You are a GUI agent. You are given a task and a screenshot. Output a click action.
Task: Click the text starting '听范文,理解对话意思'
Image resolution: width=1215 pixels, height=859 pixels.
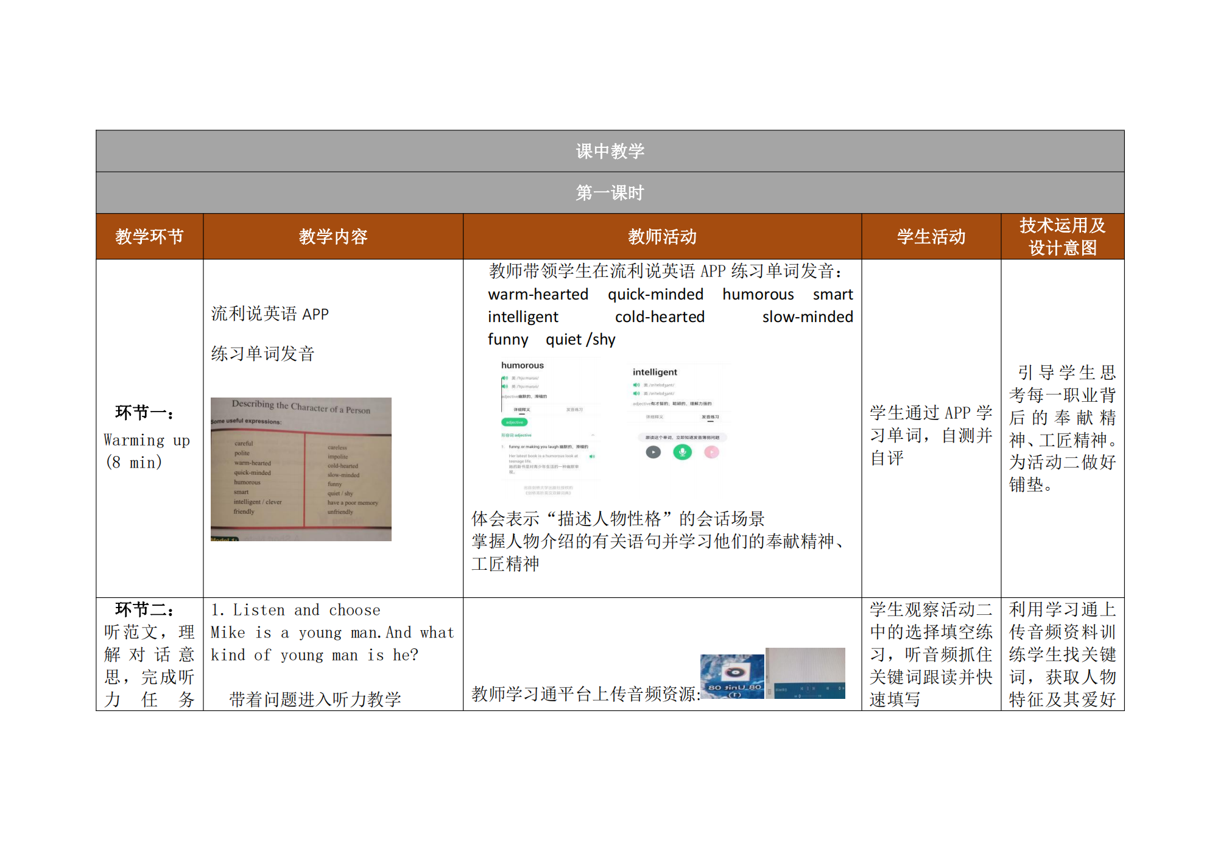(149, 665)
